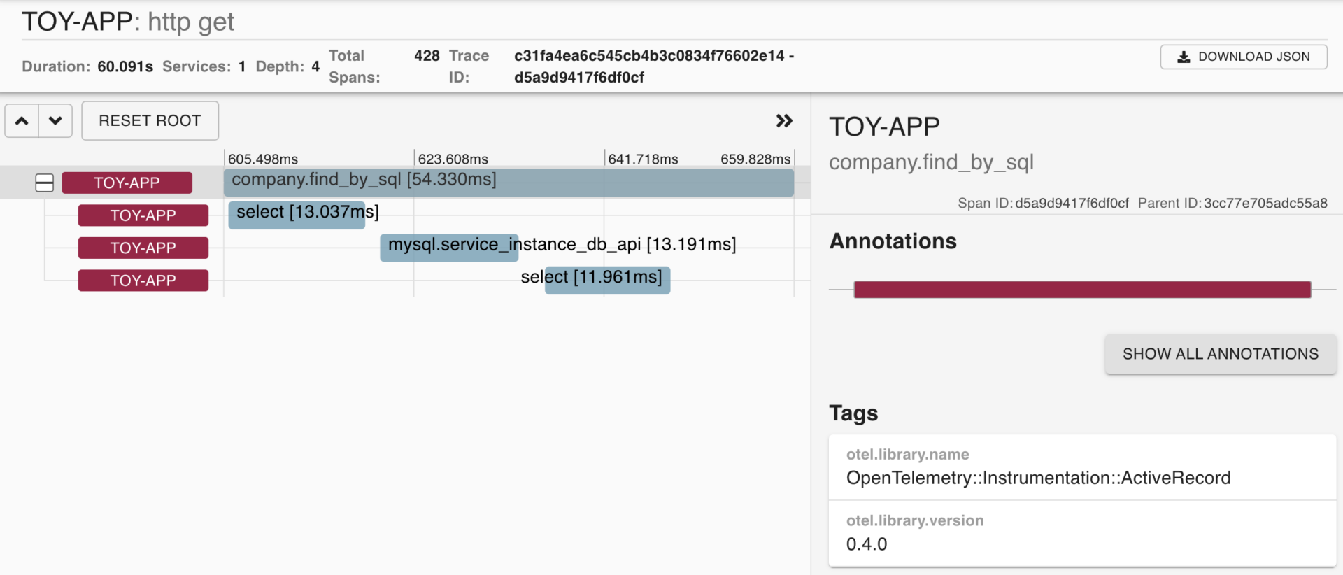The height and width of the screenshot is (575, 1343).
Task: Click the down arrow span navigation button
Action: pyautogui.click(x=55, y=121)
